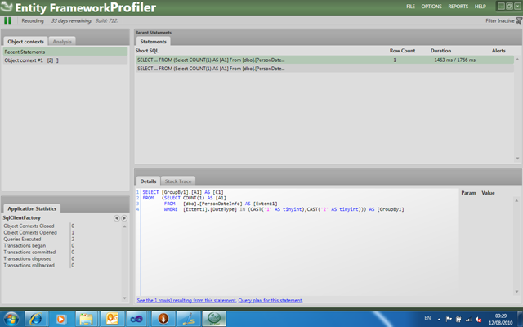Open Internet Explorer from the taskbar
This screenshot has width=523, height=327.
[x=35, y=318]
